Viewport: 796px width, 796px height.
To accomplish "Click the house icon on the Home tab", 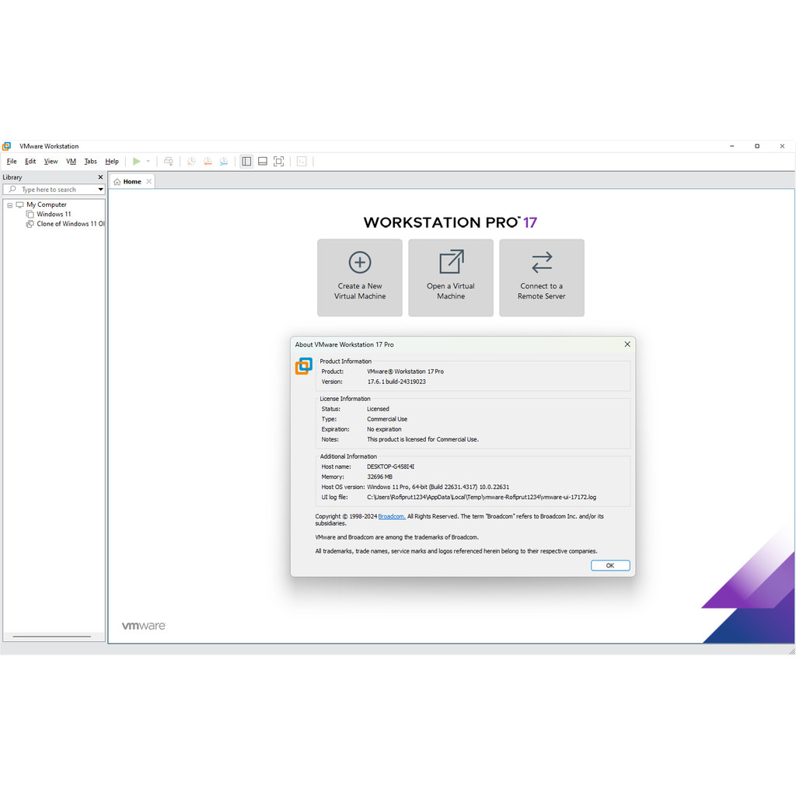I will click(117, 182).
